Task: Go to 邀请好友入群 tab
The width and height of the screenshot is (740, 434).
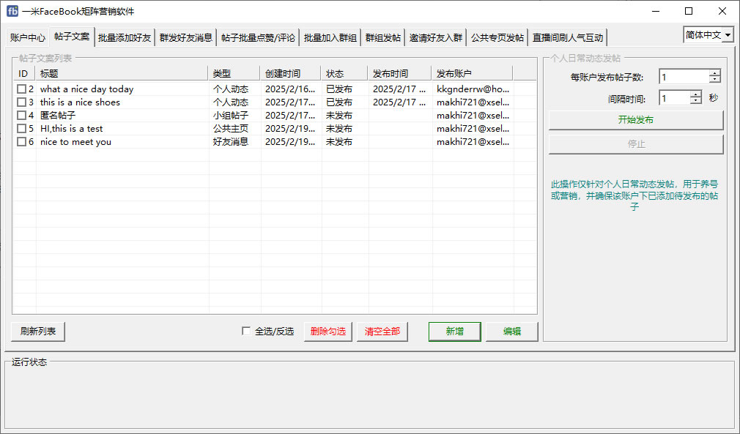Action: click(x=436, y=38)
